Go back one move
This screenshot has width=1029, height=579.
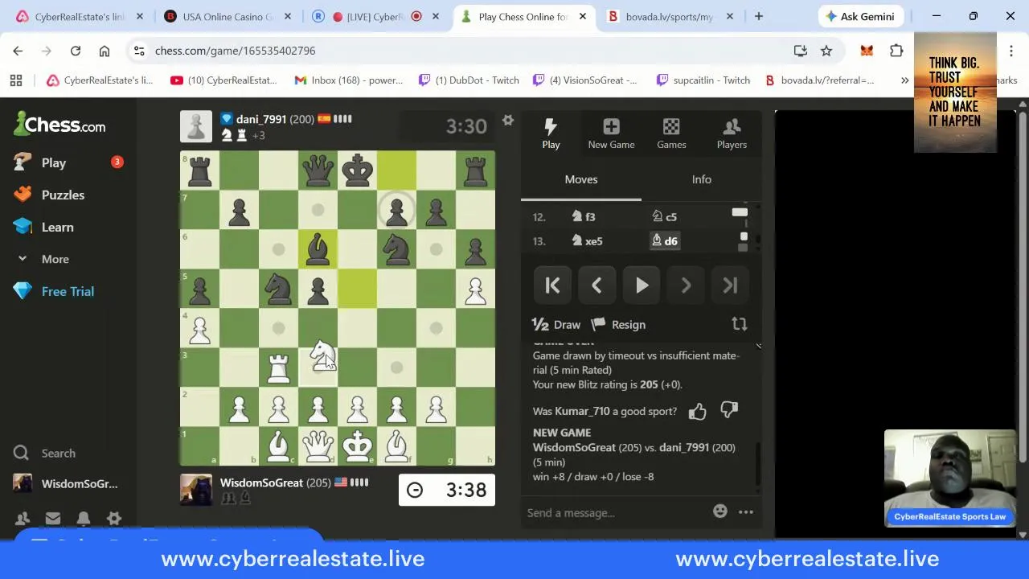click(x=596, y=285)
